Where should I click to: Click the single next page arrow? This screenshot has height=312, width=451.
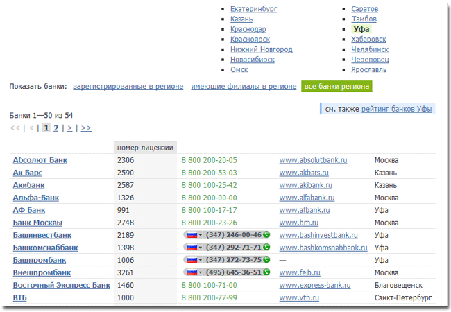coord(69,128)
